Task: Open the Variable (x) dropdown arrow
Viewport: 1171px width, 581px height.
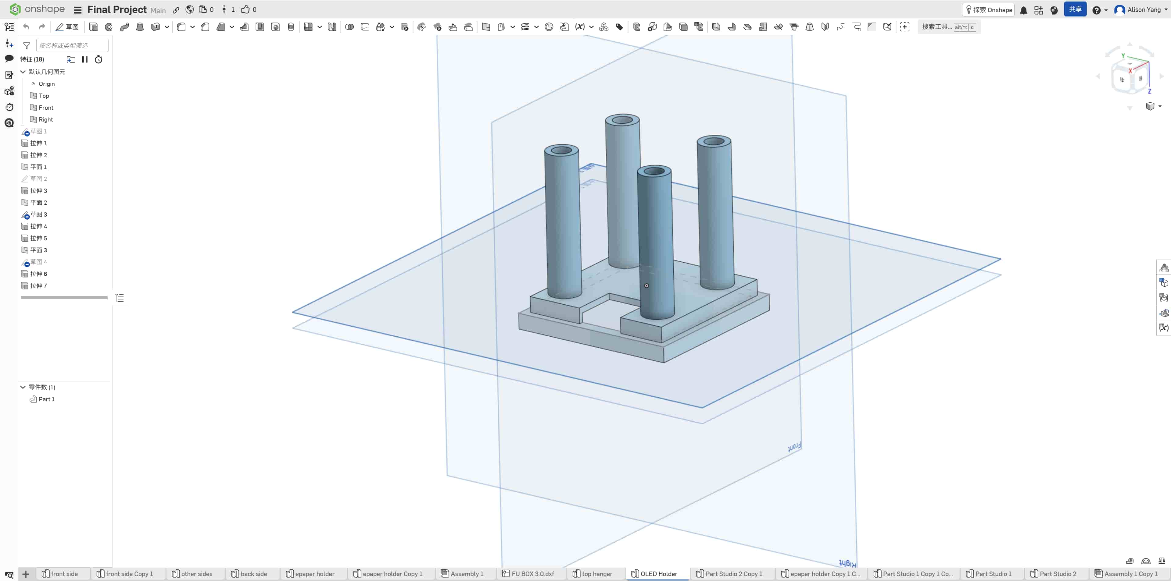Action: coord(591,27)
